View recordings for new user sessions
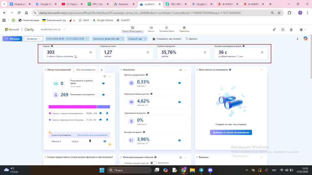Viewport: 312px width, 175px height. pyautogui.click(x=101, y=113)
